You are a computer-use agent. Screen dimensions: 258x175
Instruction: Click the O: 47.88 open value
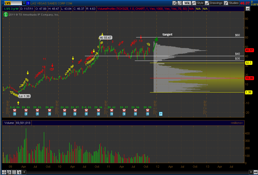(x=41, y=9)
